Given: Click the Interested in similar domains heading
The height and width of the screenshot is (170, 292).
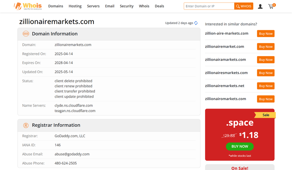Looking at the screenshot, I should pyautogui.click(x=231, y=24).
